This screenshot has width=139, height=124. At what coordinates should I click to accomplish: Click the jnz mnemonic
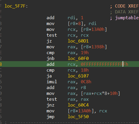pos(50,105)
